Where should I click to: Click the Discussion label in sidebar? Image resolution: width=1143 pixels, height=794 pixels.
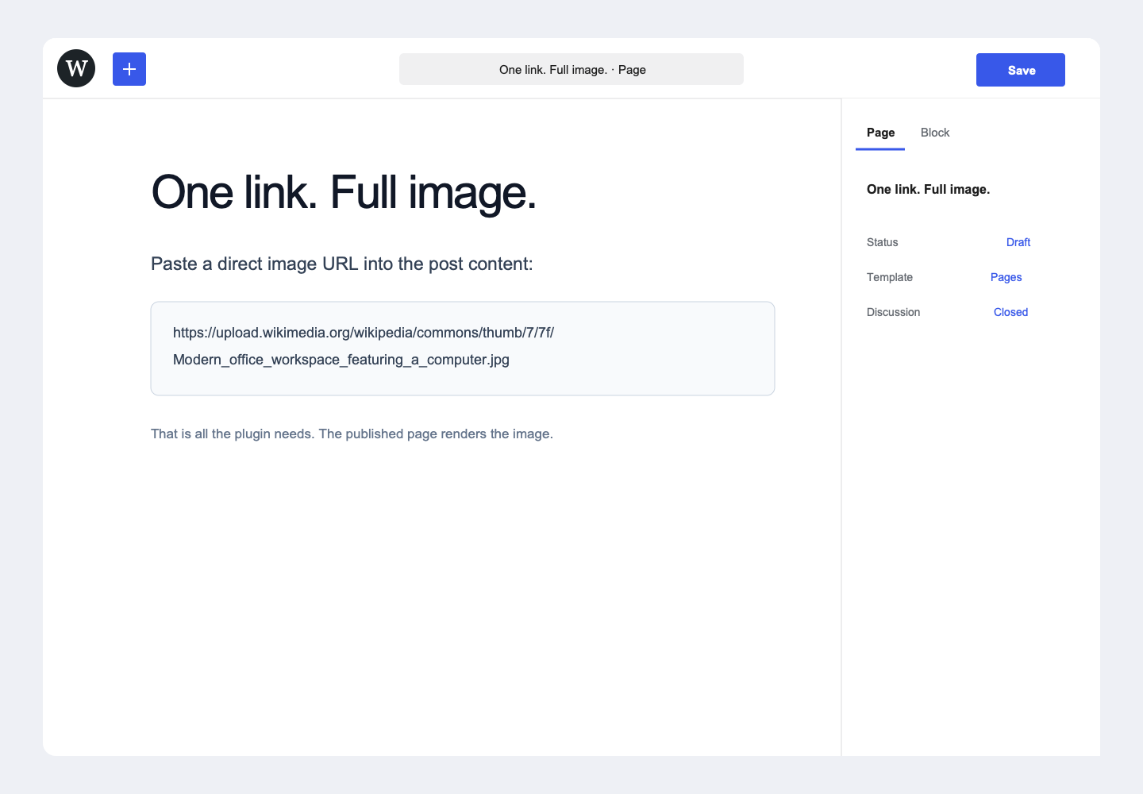tap(893, 312)
